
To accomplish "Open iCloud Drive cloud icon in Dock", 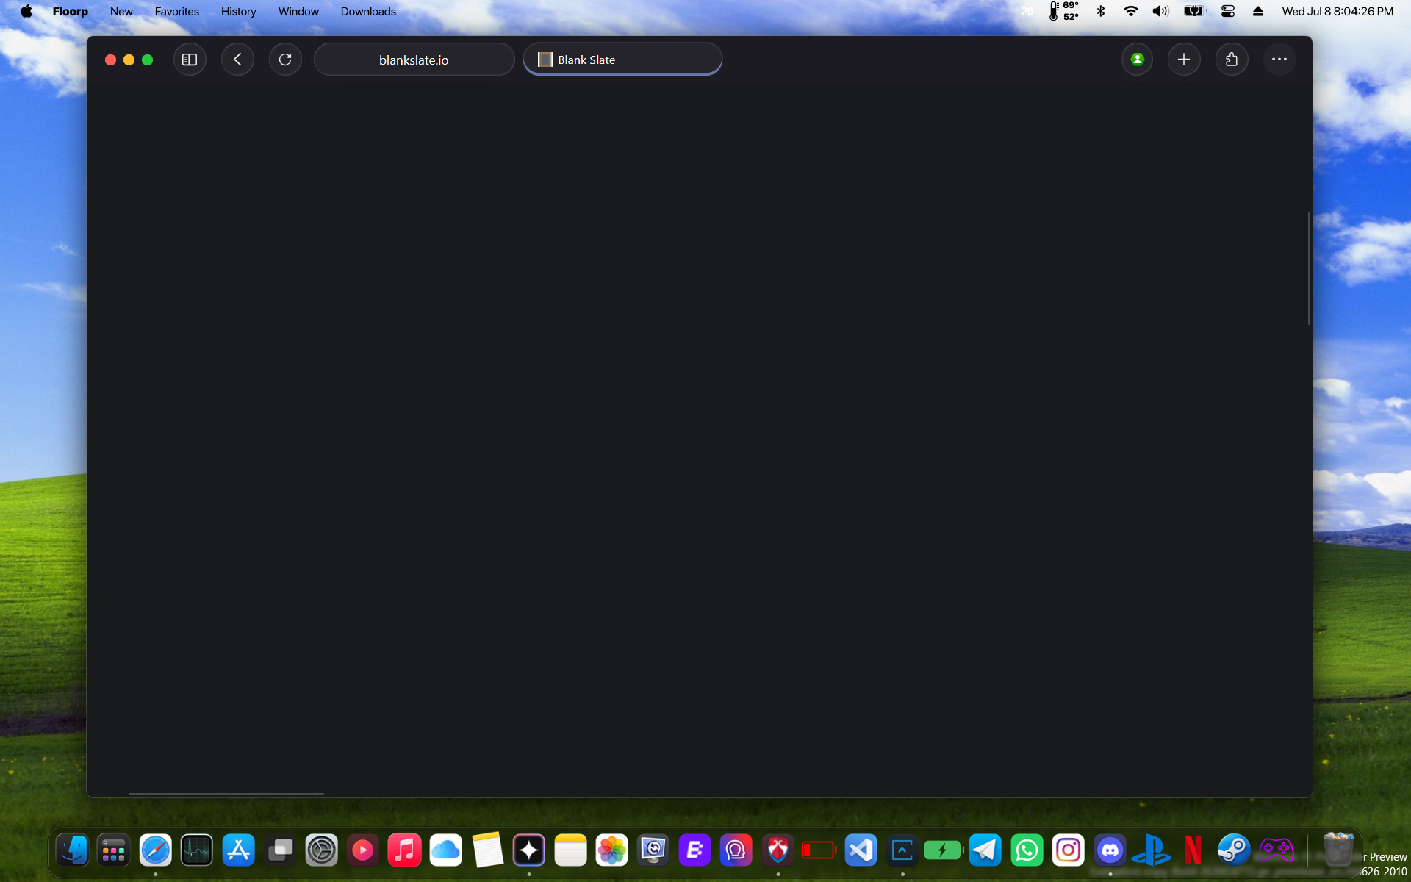I will click(x=445, y=850).
